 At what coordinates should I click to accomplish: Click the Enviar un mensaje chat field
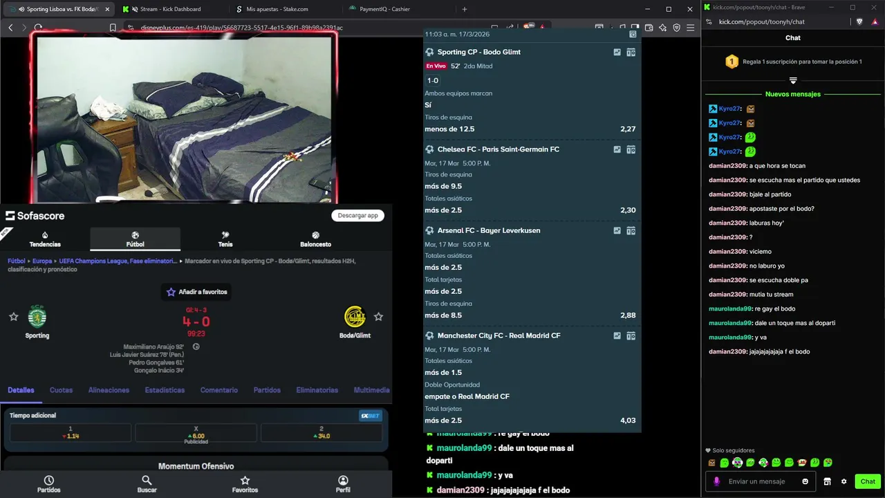pos(759,481)
